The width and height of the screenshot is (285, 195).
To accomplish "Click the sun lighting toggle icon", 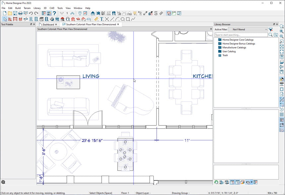I will pos(135,13).
